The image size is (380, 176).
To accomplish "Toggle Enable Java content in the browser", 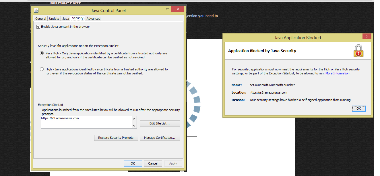I will click(38, 27).
